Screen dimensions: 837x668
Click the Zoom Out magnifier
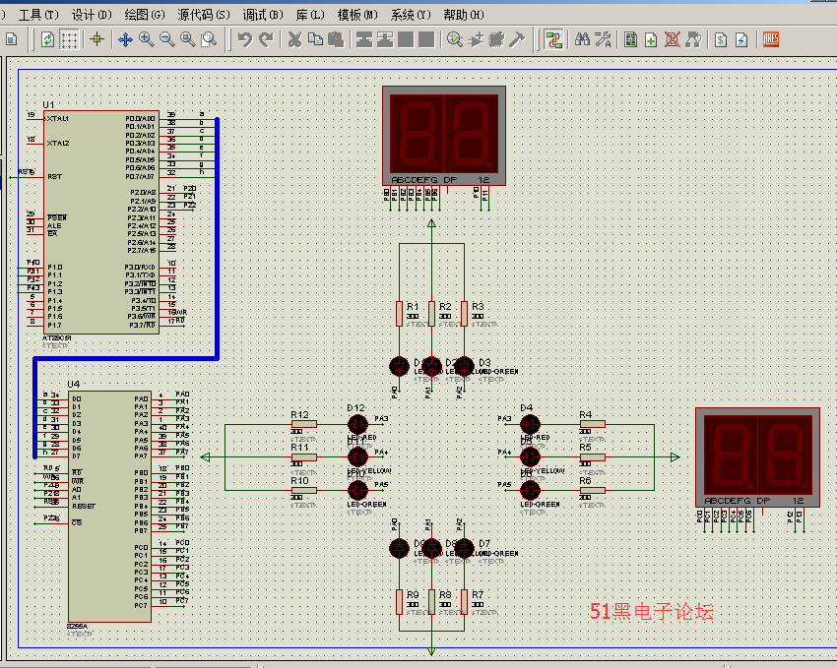(167, 39)
